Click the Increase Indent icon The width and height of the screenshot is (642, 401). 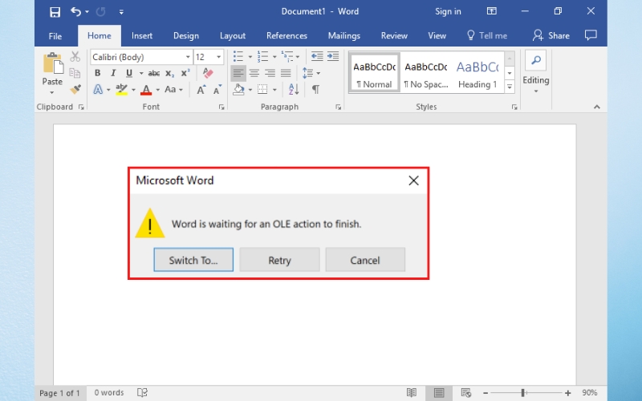point(331,57)
